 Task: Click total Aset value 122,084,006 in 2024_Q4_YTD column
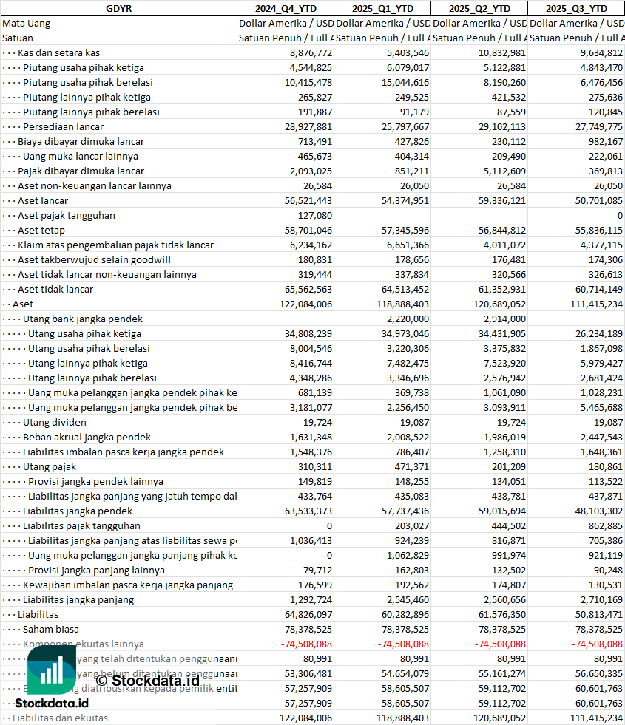pyautogui.click(x=305, y=304)
